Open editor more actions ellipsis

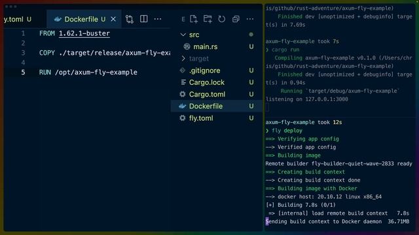pos(158,19)
